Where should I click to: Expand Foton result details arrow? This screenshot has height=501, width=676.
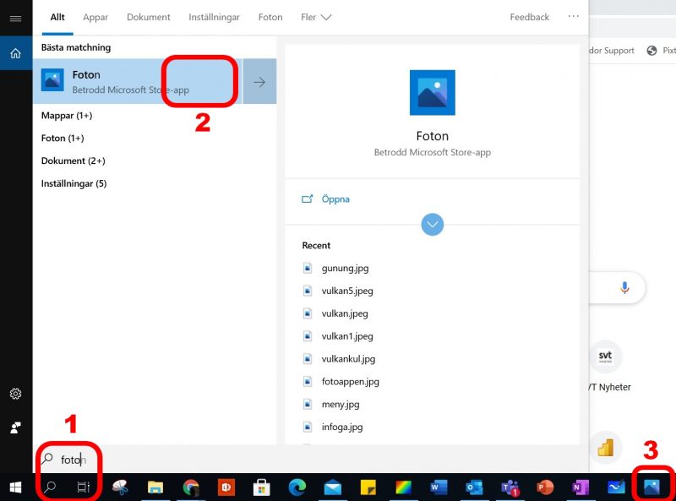259,81
